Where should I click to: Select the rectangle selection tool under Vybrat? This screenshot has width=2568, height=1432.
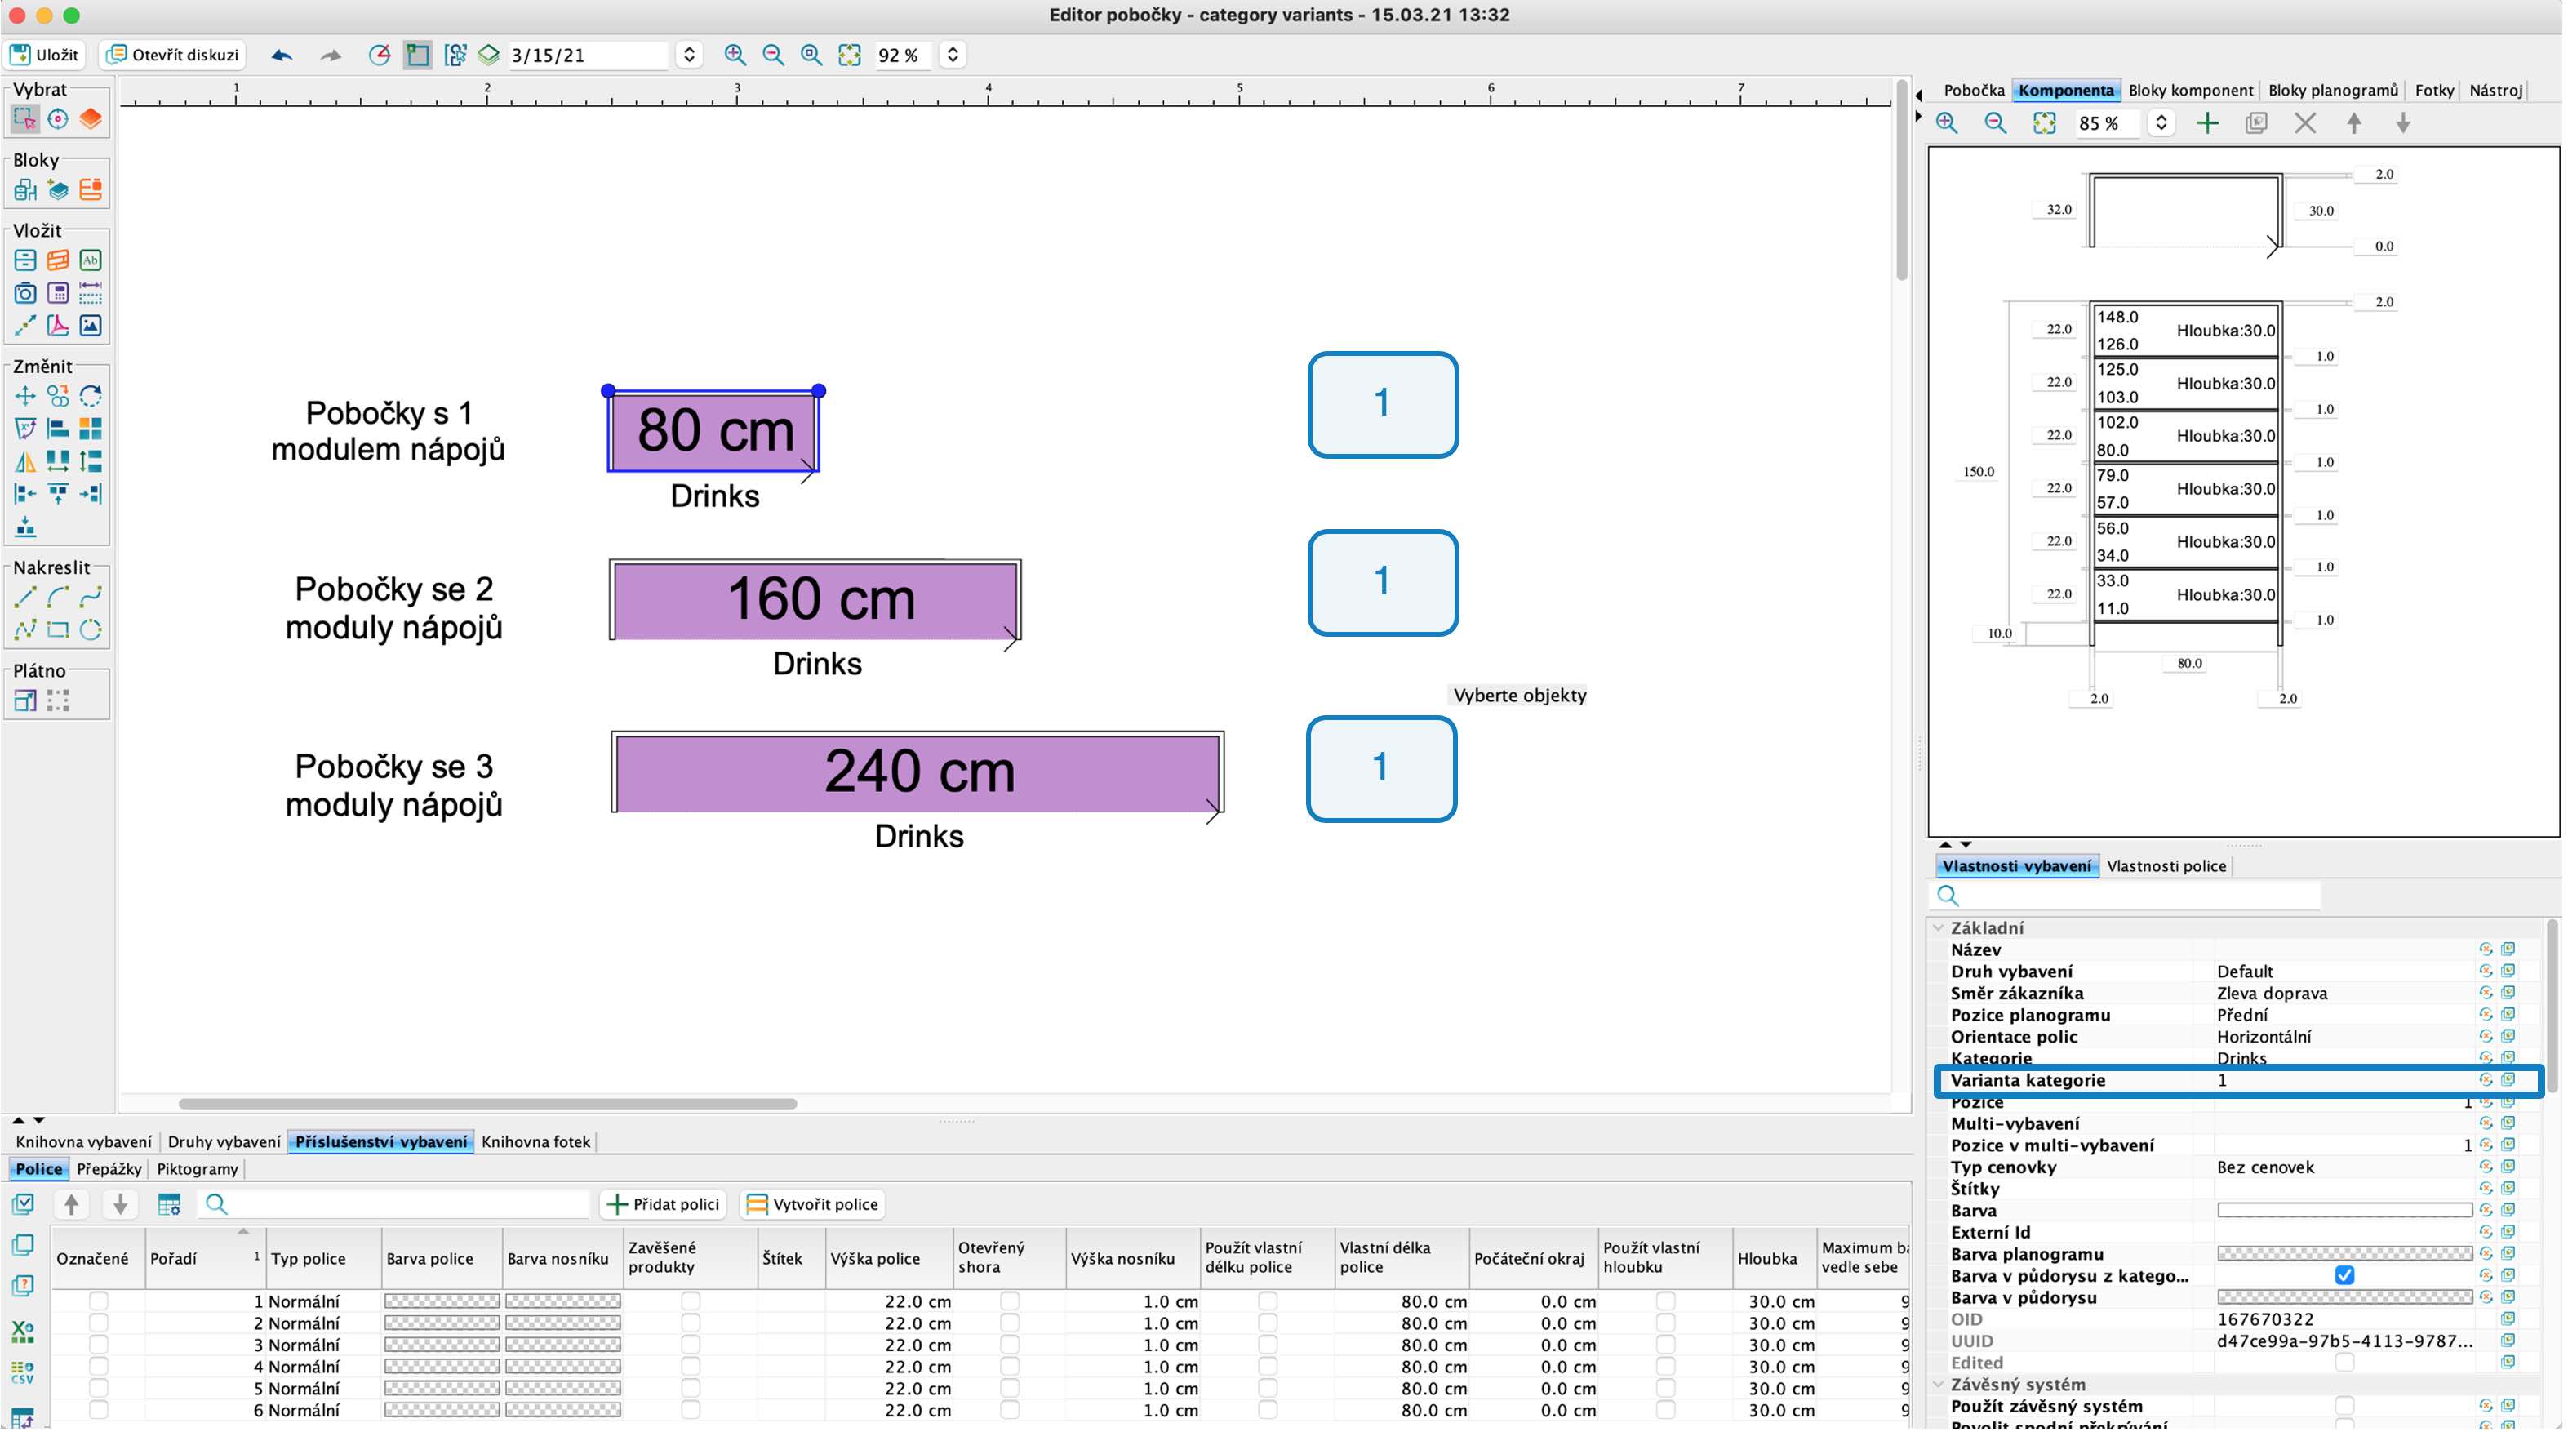pyautogui.click(x=25, y=118)
